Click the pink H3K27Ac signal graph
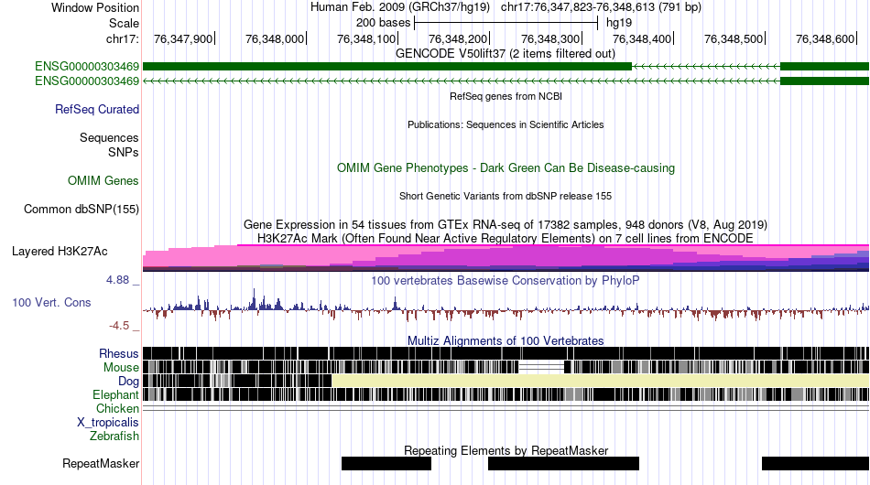 click(506, 258)
